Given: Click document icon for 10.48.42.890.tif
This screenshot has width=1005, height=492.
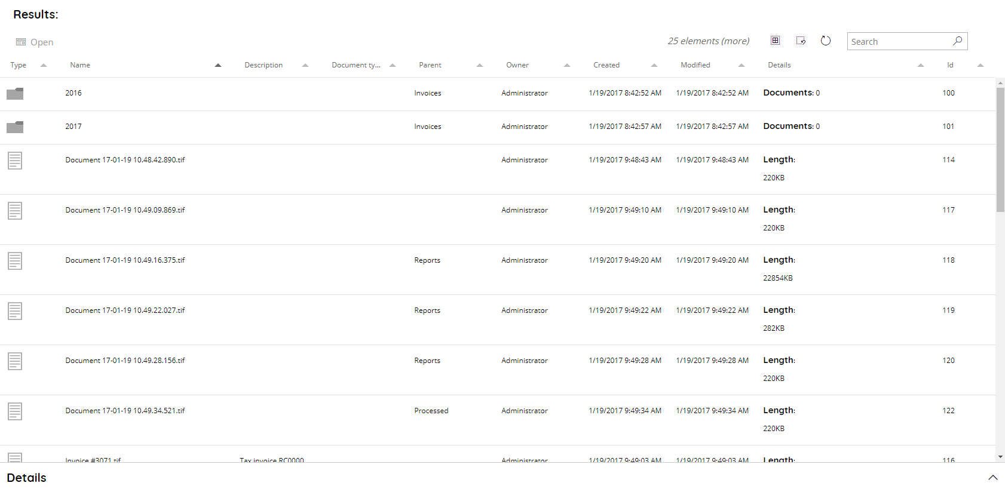Looking at the screenshot, I should [15, 161].
